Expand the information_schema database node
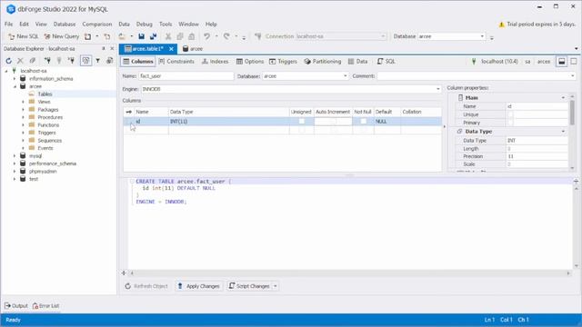The width and height of the screenshot is (582, 327). [x=15, y=79]
